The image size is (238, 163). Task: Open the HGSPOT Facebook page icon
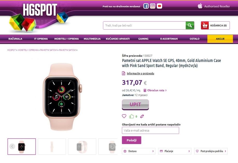click(x=146, y=6)
